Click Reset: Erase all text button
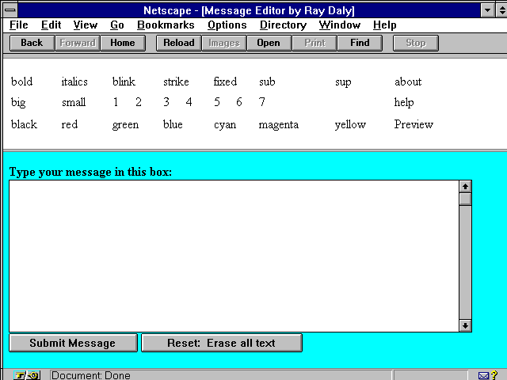507x380 pixels. 222,343
